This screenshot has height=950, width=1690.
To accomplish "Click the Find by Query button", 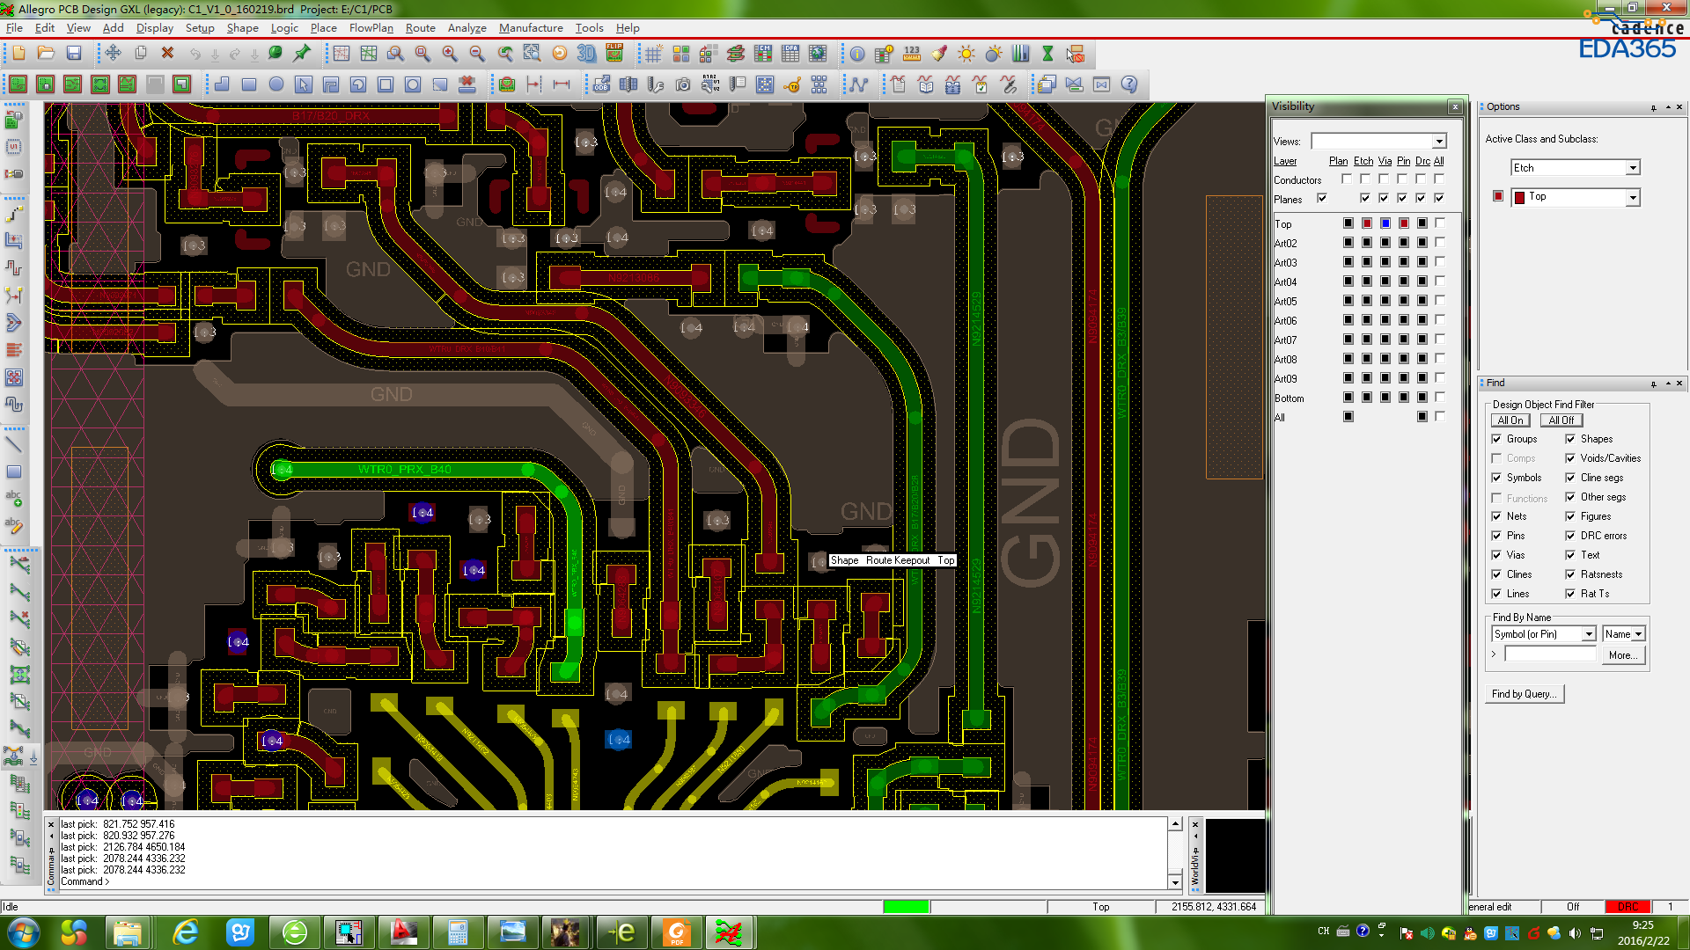I will pos(1524,694).
